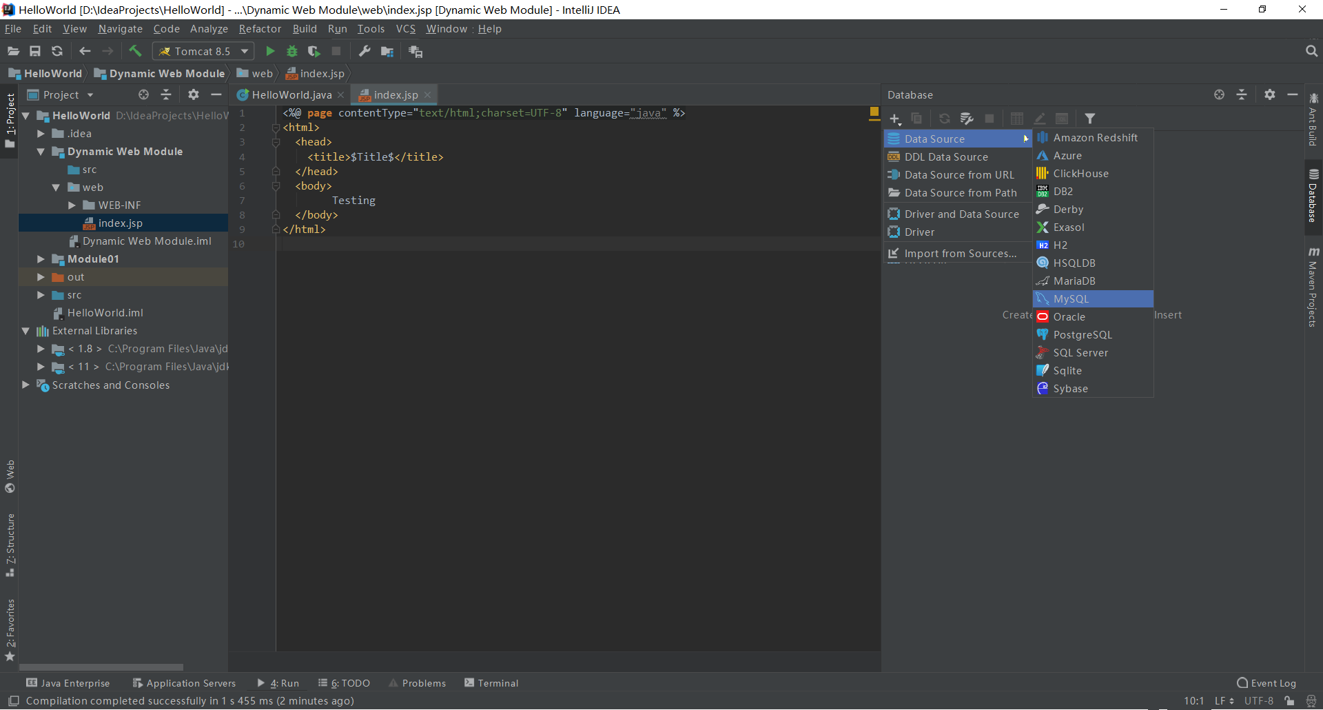Click the Database panel plus New icon
Screen dimensions: 1323x710
tap(894, 119)
